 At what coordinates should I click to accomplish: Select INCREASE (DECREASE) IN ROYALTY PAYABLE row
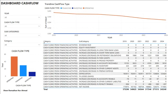105,84
